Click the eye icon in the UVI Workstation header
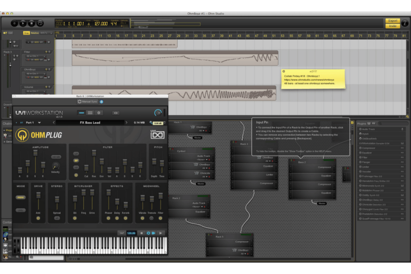Viewport: 411px width, 274px height. (x=116, y=113)
